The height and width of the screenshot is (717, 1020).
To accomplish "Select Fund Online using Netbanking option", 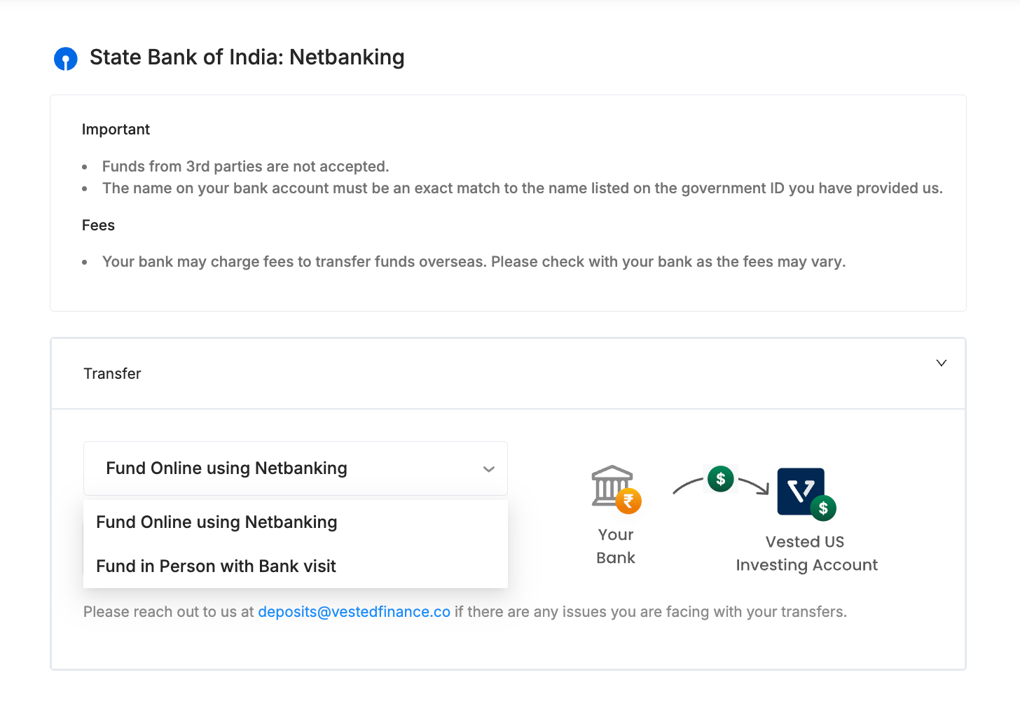I will pyautogui.click(x=216, y=522).
